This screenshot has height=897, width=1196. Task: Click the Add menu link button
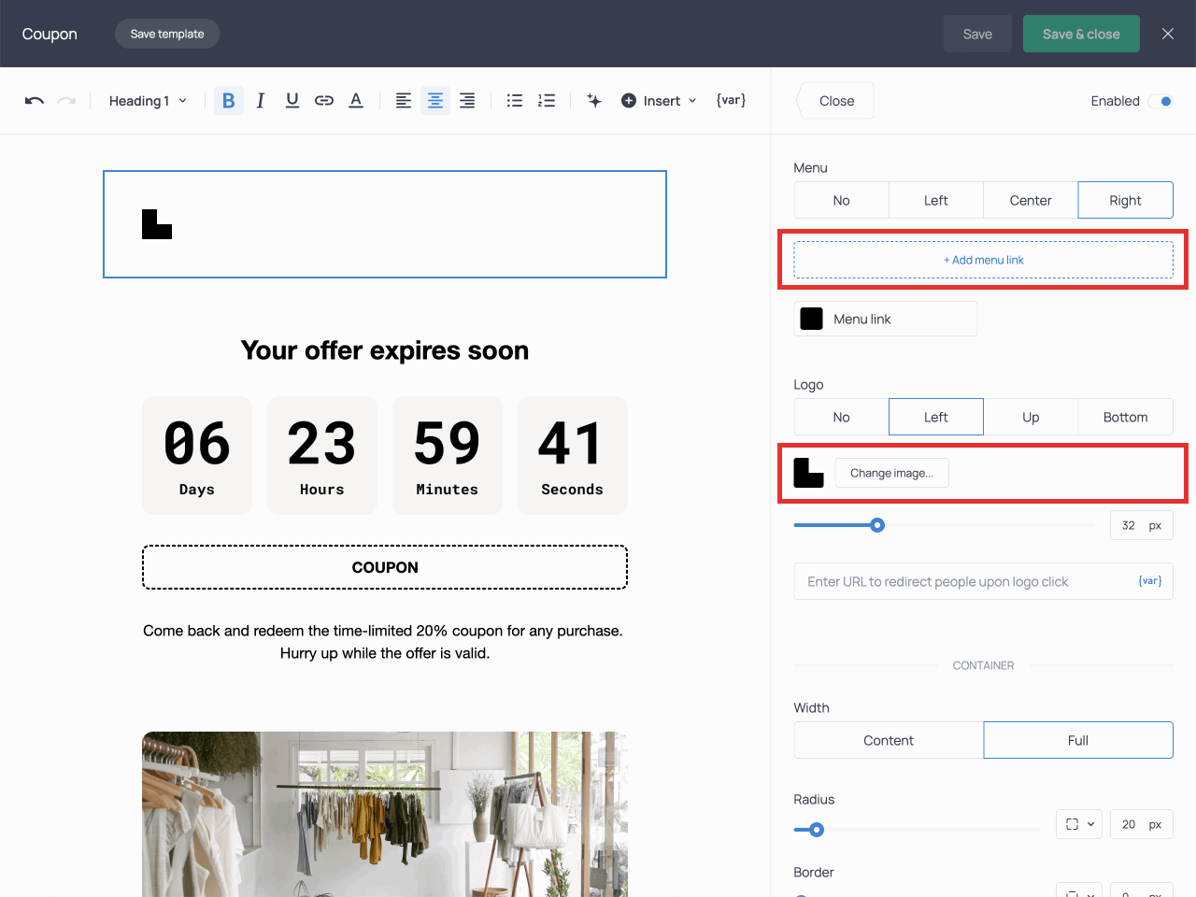(983, 260)
